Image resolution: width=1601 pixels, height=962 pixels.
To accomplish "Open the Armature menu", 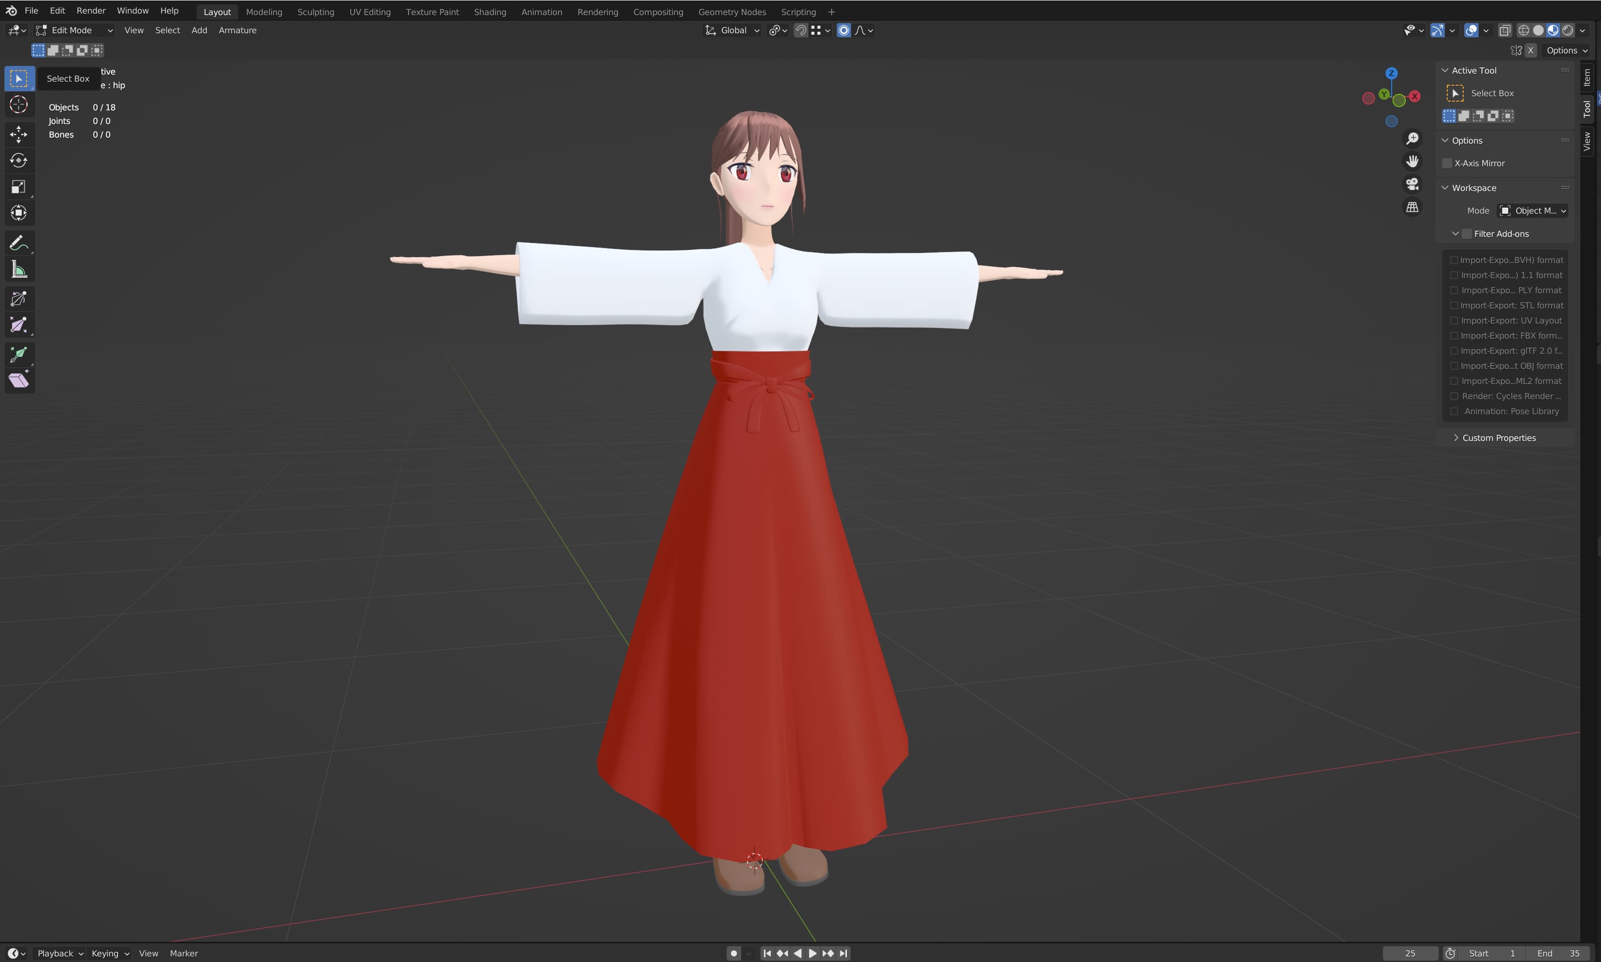I will click(x=238, y=30).
